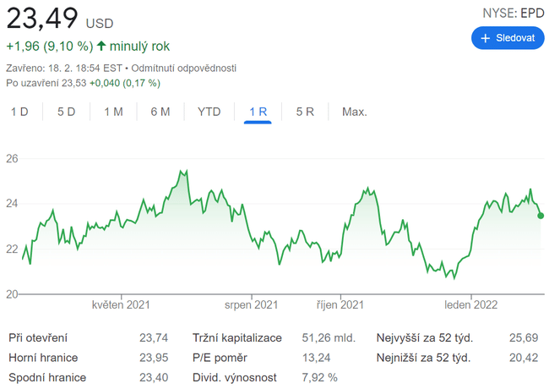This screenshot has width=549, height=389.
Task: Click the green up-arrow icon beside minulý rok
Action: click(102, 46)
